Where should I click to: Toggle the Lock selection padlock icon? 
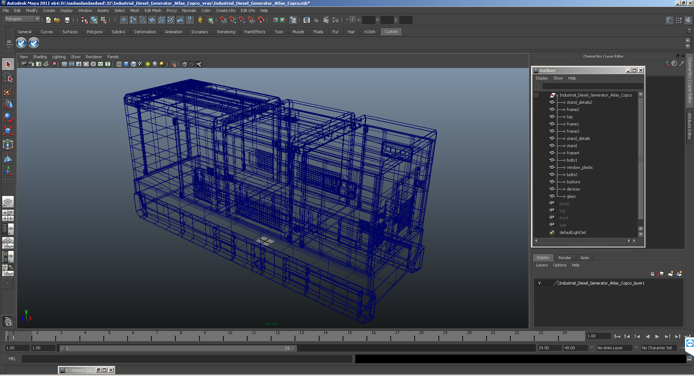200,20
